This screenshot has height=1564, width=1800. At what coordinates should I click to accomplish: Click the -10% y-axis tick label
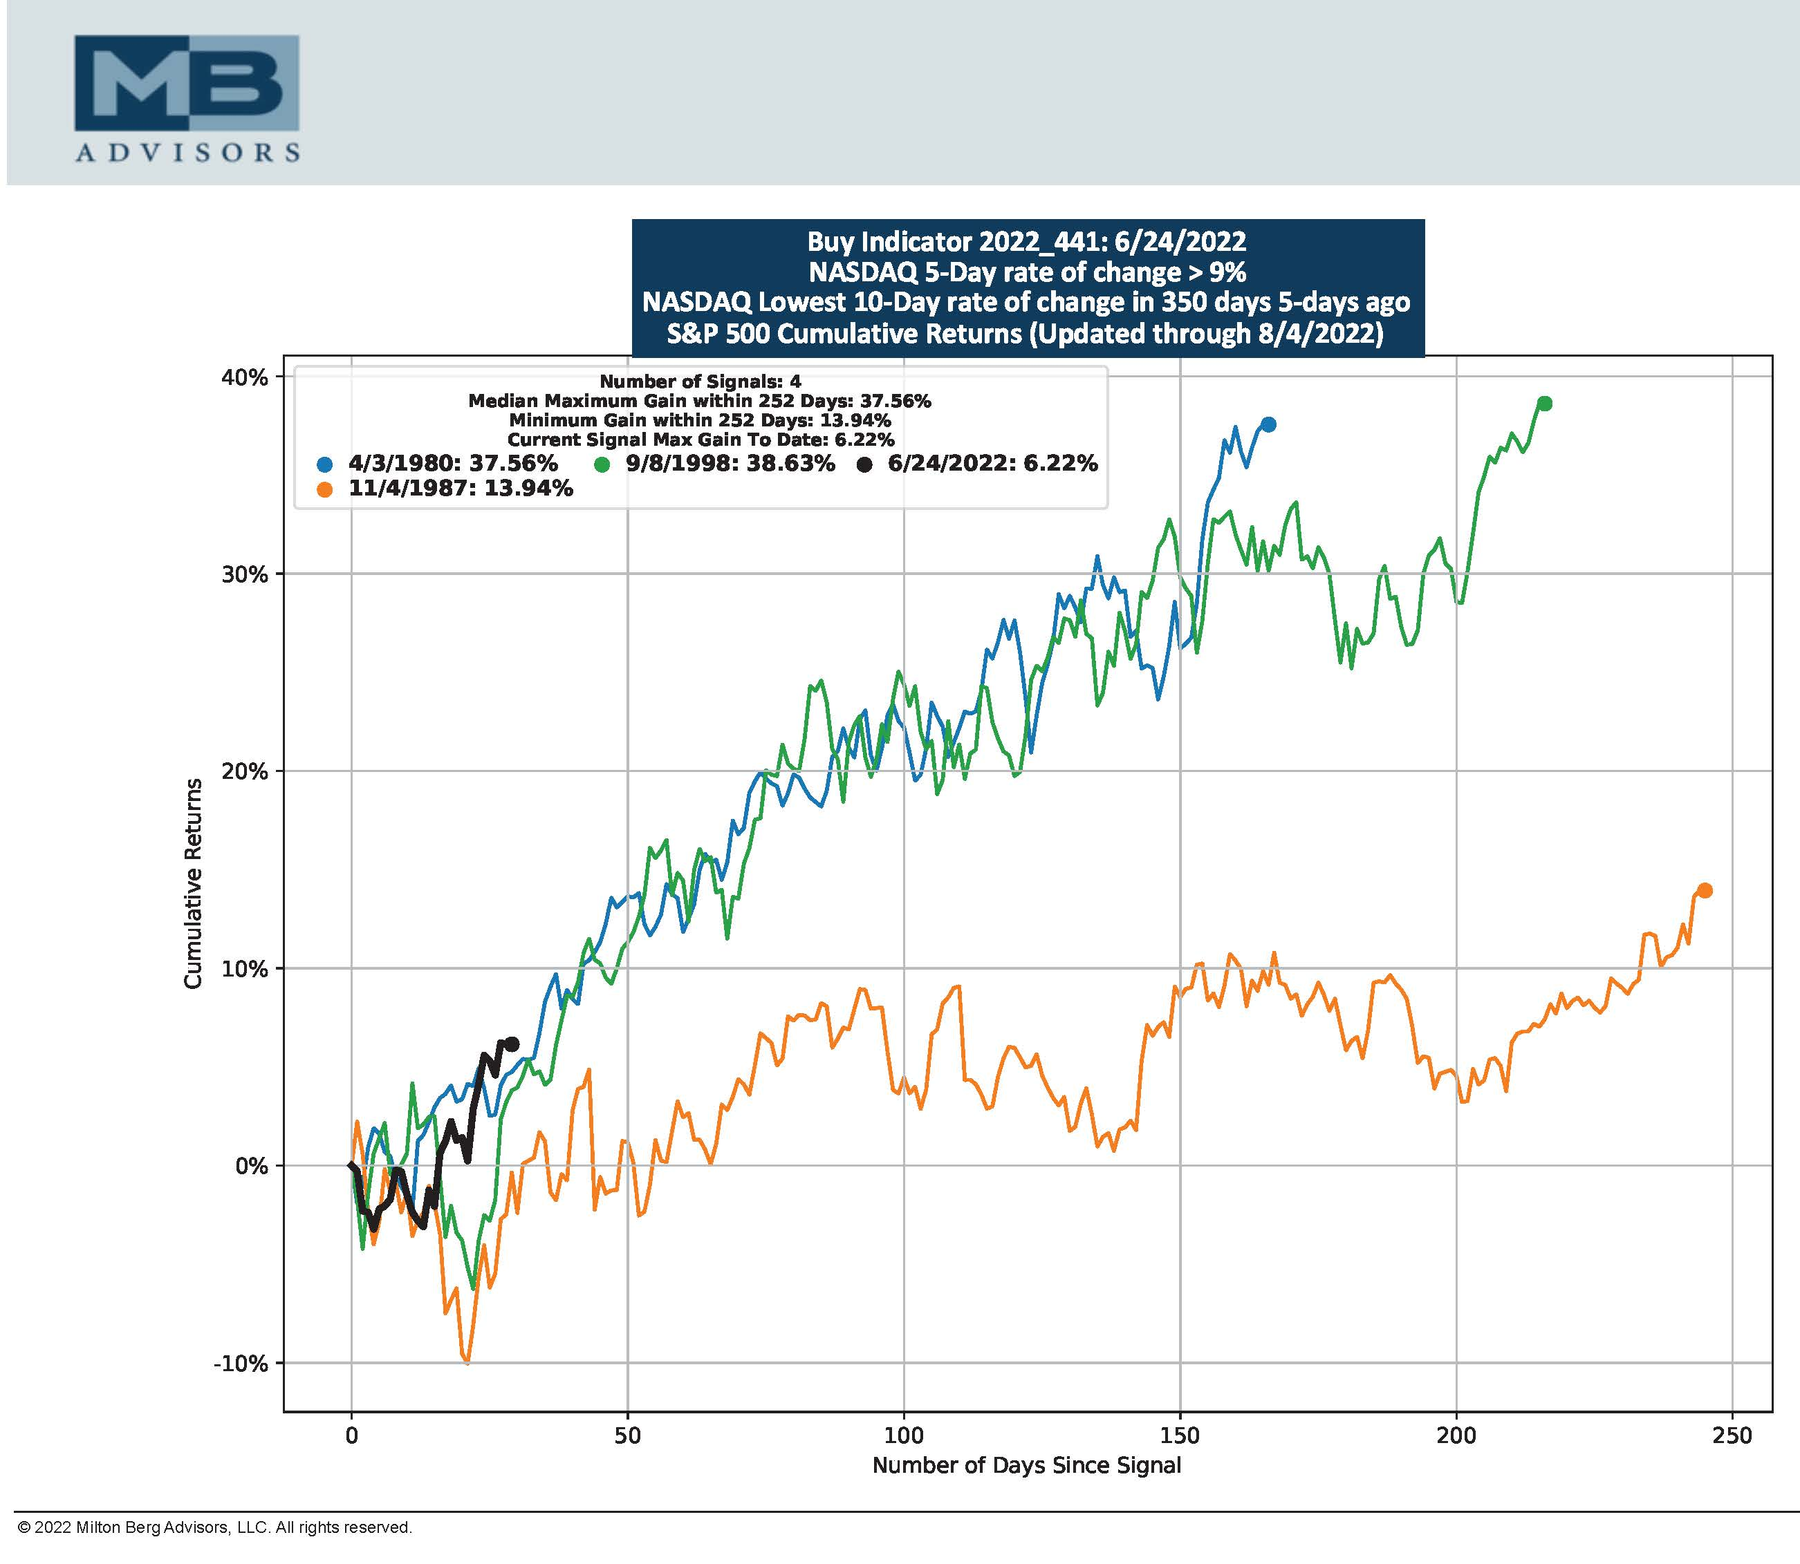point(241,1364)
